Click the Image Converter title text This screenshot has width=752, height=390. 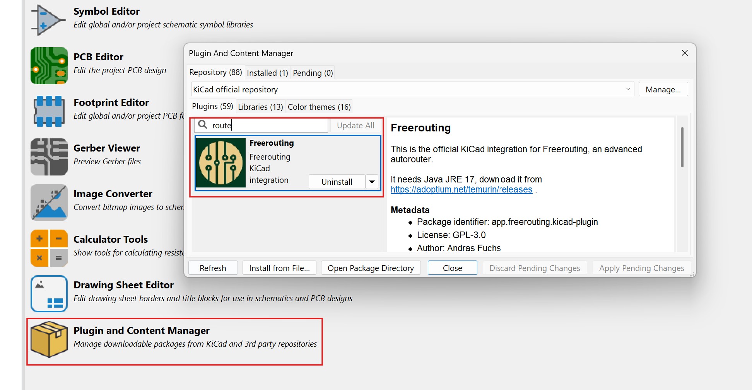pos(113,194)
